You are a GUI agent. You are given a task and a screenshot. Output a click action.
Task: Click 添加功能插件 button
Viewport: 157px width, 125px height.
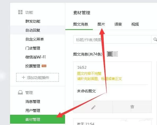pyautogui.click(x=38, y=77)
